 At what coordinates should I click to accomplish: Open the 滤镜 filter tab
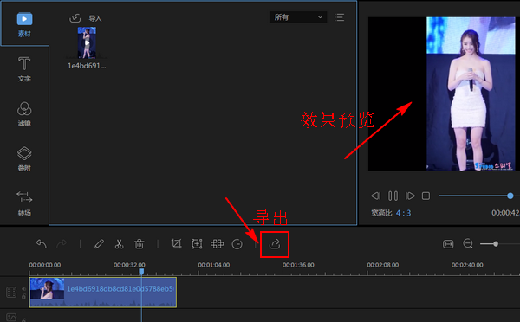[x=24, y=114]
